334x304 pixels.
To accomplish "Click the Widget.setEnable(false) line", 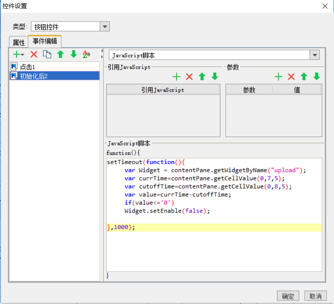I will [x=167, y=211].
